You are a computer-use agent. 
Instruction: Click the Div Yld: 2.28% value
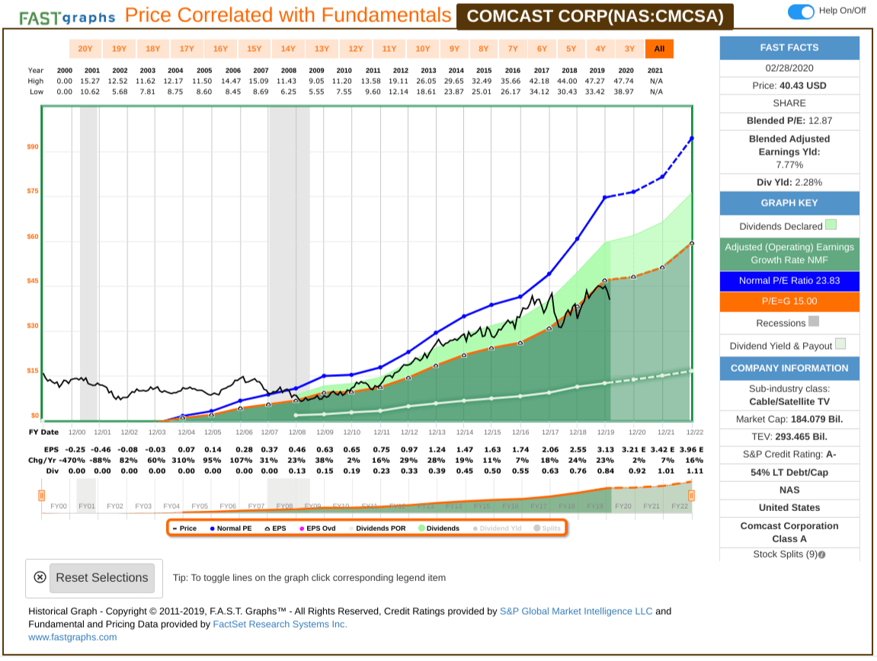click(x=789, y=182)
